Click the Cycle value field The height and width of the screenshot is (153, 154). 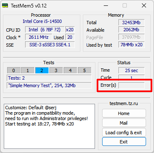click(x=131, y=78)
